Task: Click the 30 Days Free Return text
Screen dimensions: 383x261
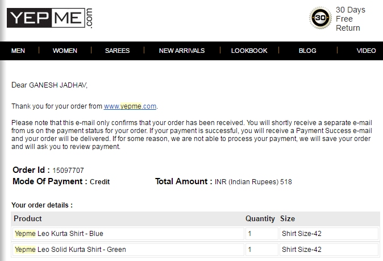Action: click(x=350, y=19)
